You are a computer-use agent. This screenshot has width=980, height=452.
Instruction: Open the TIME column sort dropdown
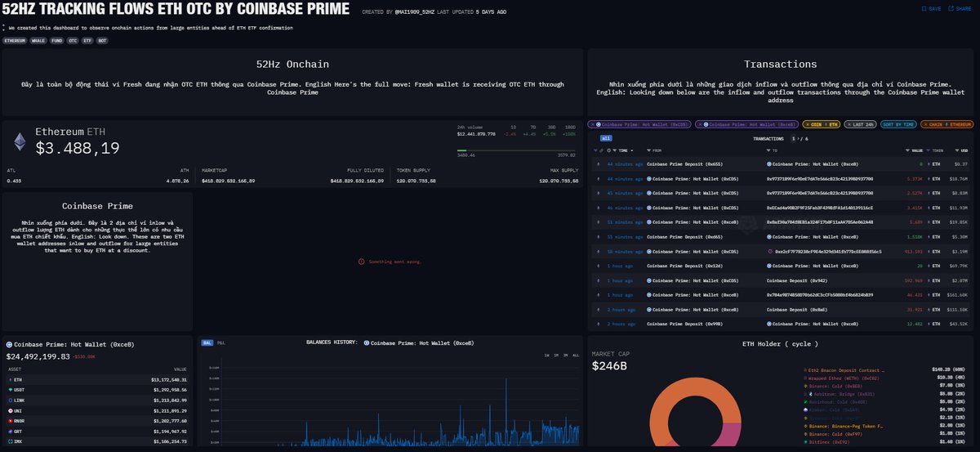tap(633, 151)
